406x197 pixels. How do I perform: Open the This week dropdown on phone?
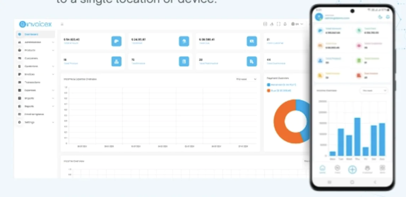coord(374,91)
